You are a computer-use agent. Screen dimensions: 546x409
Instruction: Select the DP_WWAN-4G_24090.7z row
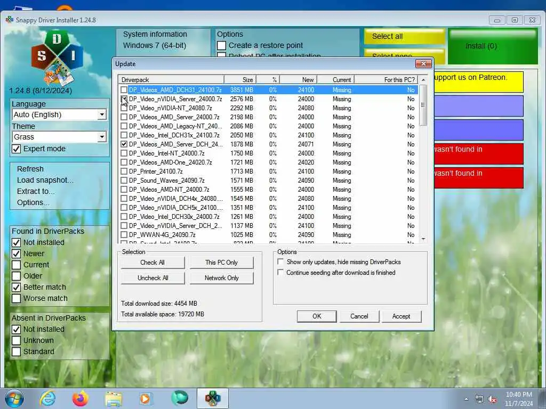[x=268, y=235]
